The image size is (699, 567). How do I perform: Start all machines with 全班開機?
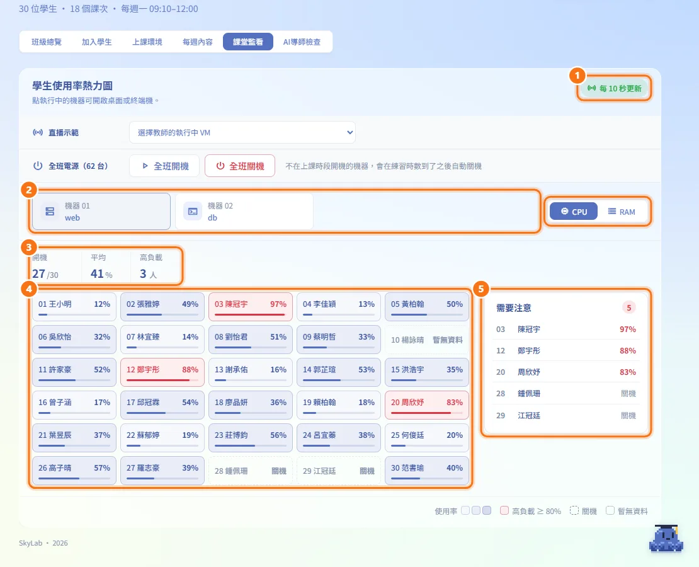click(x=164, y=166)
